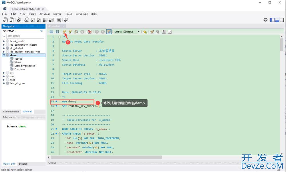This screenshot has height=172, width=286.
Task: Create a new table icon
Action: (33, 20)
